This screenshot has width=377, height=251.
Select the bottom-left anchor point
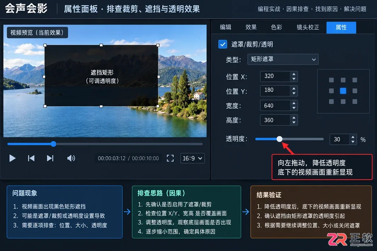tap(331, 101)
